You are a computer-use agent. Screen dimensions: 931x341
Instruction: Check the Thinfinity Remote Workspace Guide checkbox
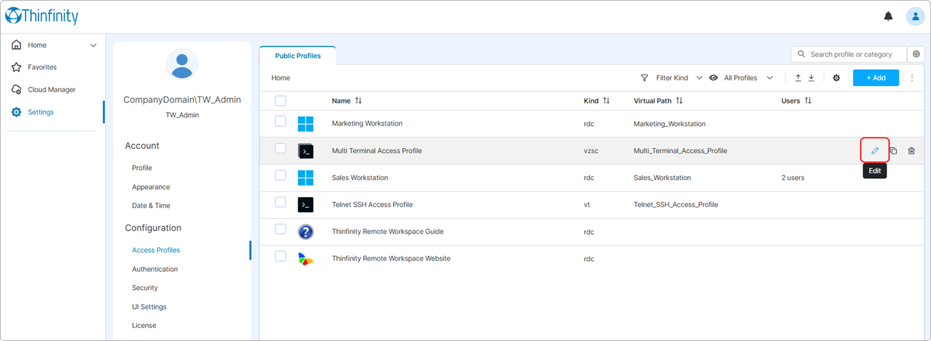[x=280, y=228]
